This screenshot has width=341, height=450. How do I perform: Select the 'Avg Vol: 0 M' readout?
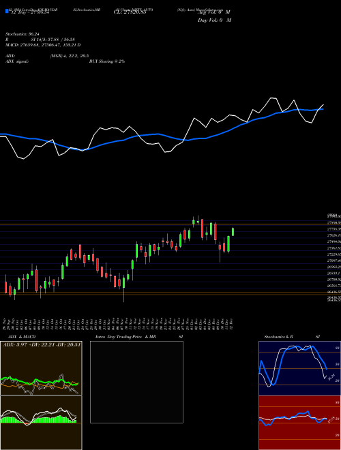coord(214,12)
